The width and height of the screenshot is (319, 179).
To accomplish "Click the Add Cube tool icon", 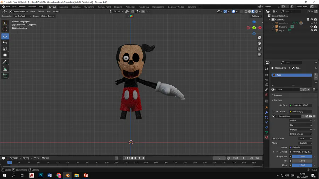I will [x=5, y=76].
